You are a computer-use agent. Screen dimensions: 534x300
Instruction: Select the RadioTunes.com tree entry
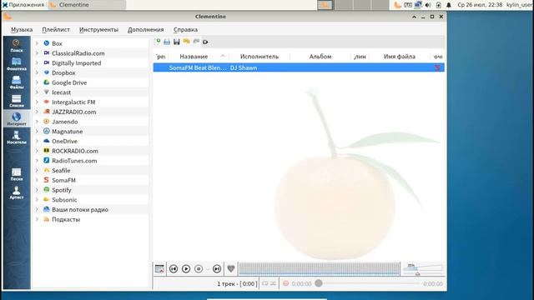74,161
